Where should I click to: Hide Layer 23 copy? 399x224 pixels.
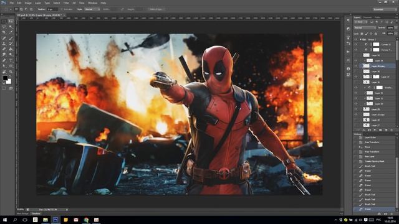point(356,114)
